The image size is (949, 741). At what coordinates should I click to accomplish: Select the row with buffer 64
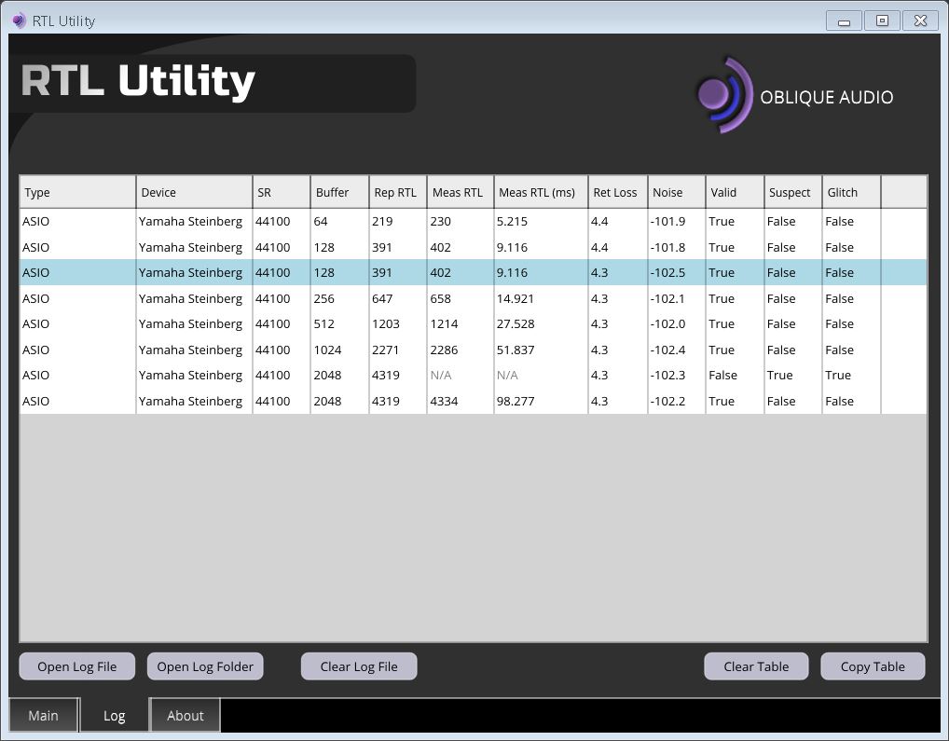click(474, 222)
